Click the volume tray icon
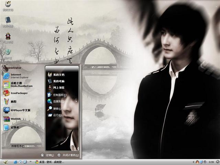The width and height of the screenshot is (220, 165). (205, 162)
